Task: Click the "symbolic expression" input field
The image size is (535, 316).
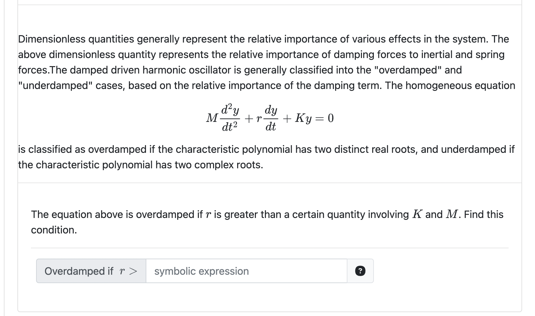Action: (247, 271)
